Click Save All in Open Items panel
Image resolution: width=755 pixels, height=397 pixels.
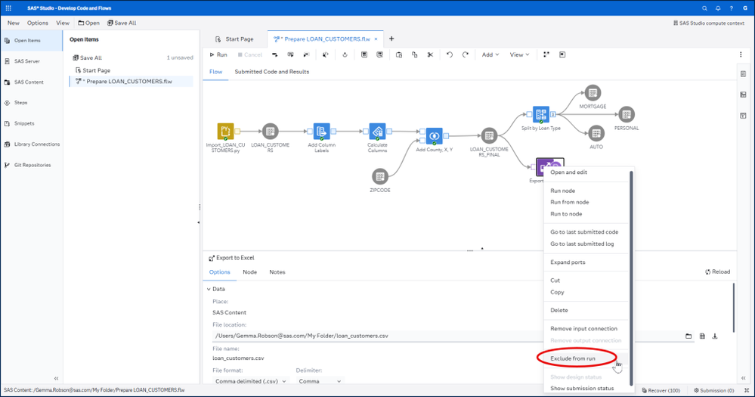coord(87,57)
